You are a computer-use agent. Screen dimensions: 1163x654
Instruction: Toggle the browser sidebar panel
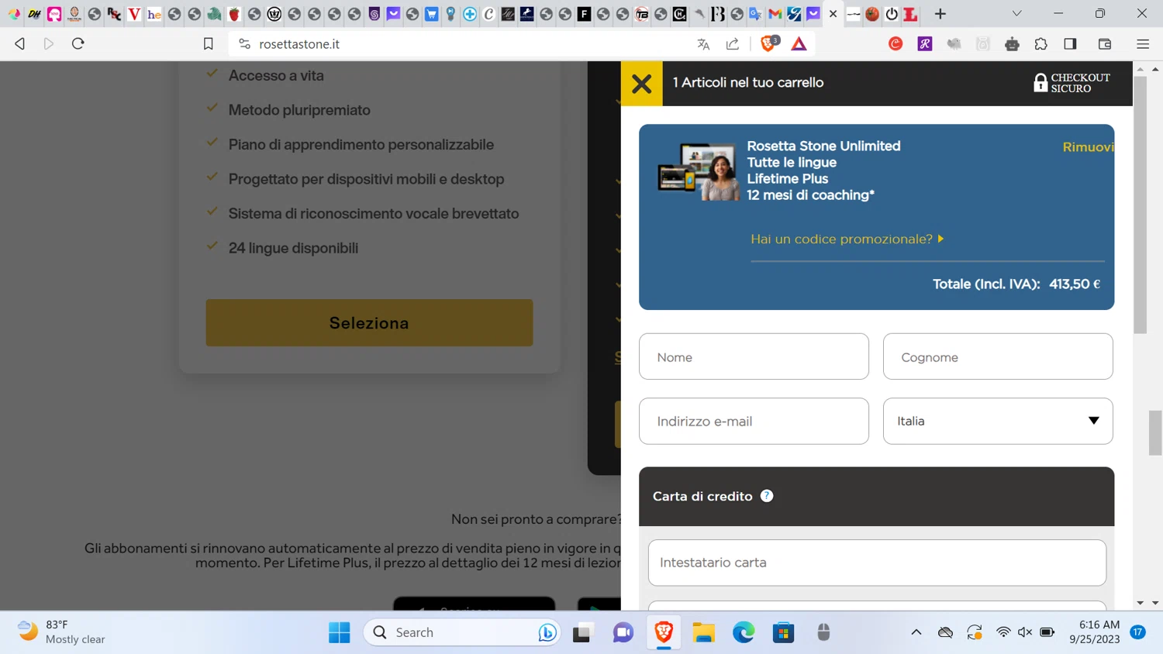(1070, 44)
